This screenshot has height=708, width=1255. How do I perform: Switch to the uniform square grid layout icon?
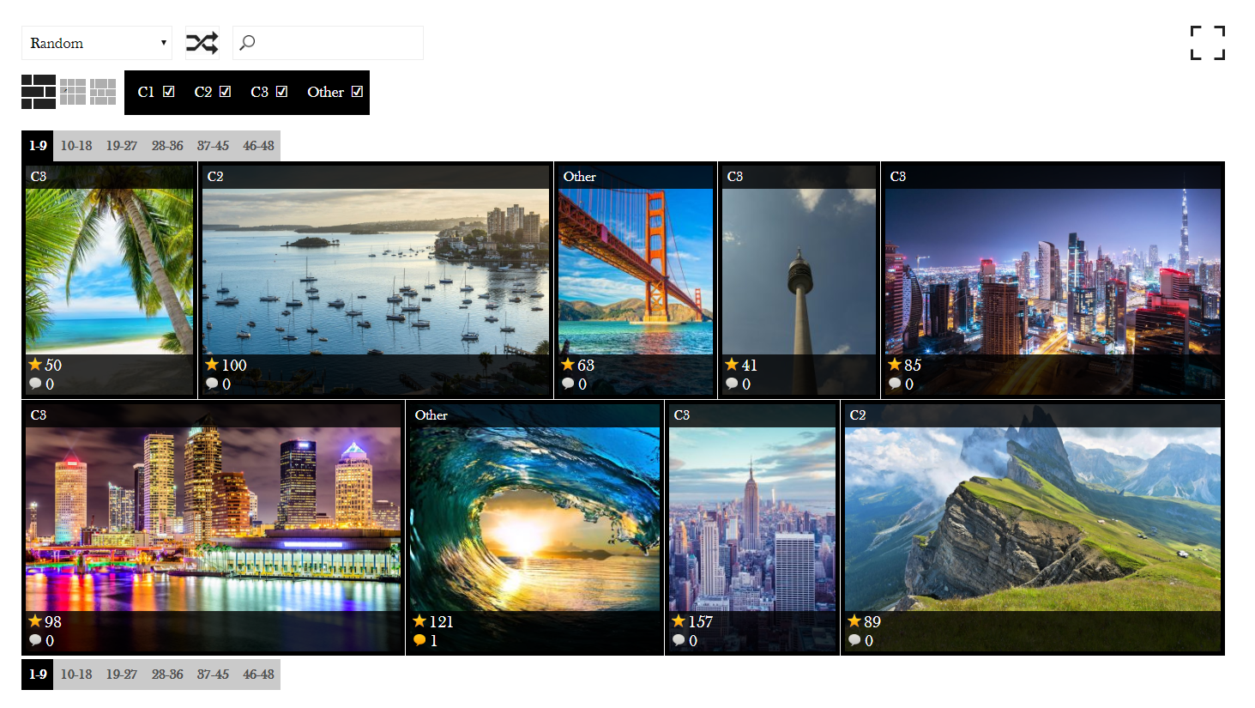[73, 92]
